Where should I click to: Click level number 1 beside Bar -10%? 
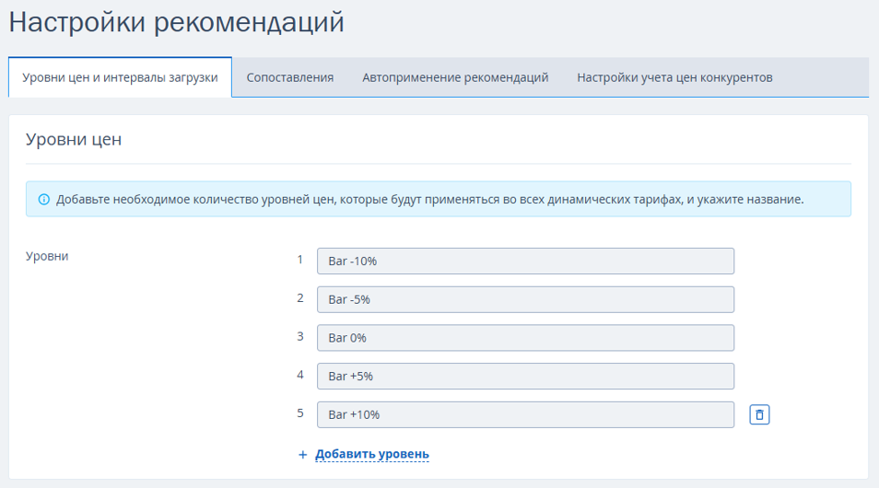coord(300,260)
